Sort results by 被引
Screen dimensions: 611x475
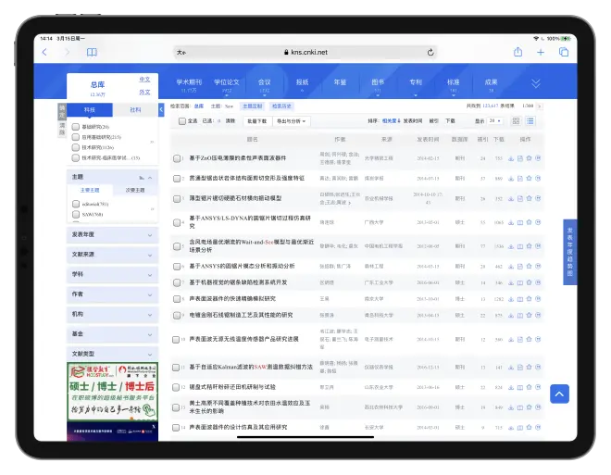433,120
